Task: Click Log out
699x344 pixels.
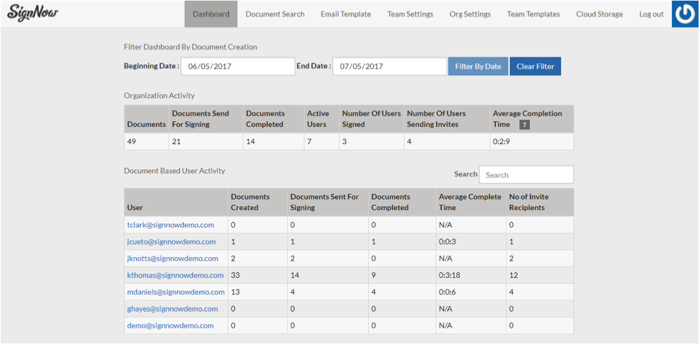Action: (x=651, y=14)
